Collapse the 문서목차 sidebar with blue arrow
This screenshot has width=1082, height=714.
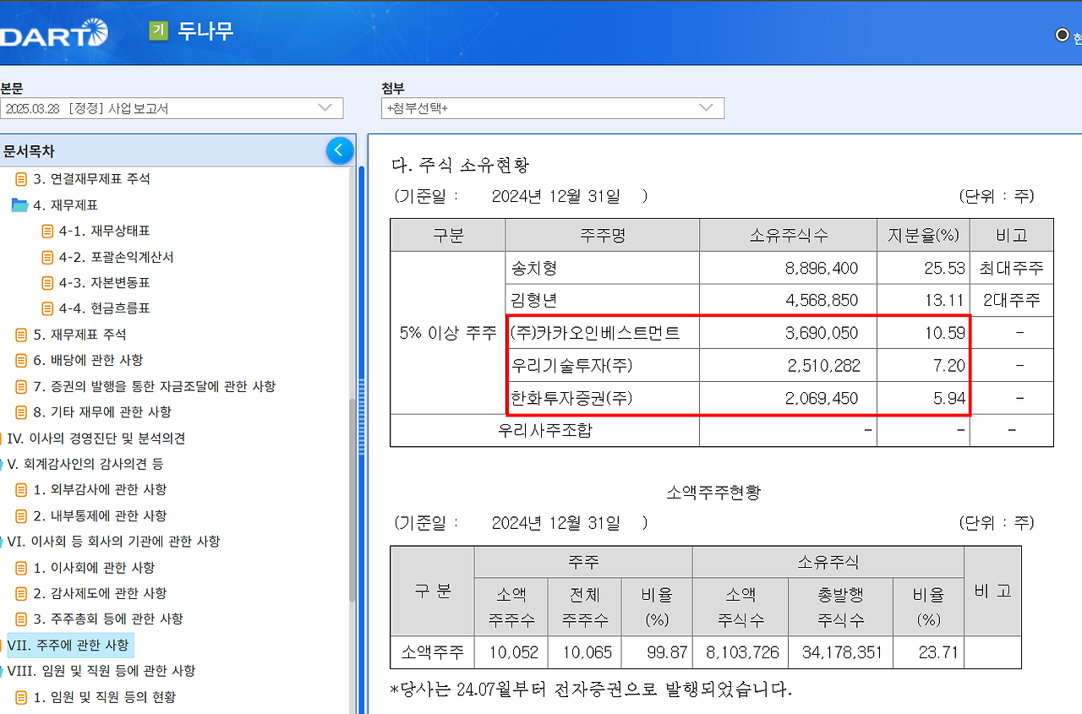pyautogui.click(x=340, y=150)
